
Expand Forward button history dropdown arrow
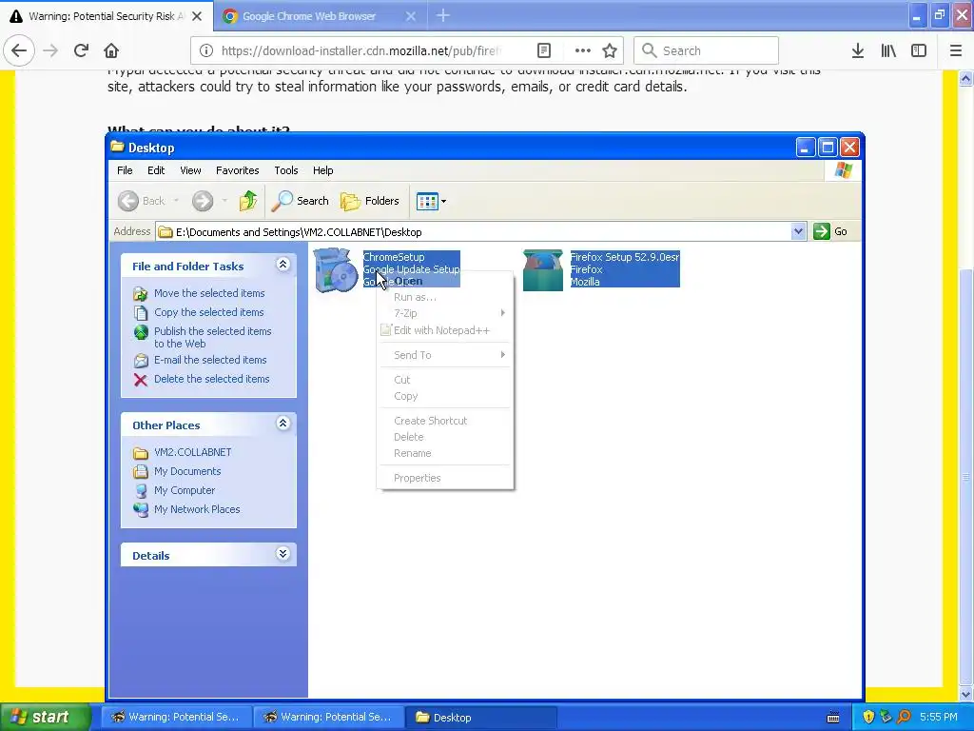[x=224, y=201]
